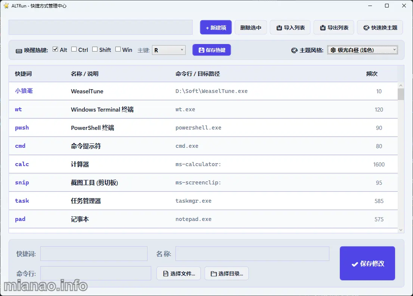Click the ALTRun star app icon
This screenshot has width=413, height=296.
click(6, 6)
